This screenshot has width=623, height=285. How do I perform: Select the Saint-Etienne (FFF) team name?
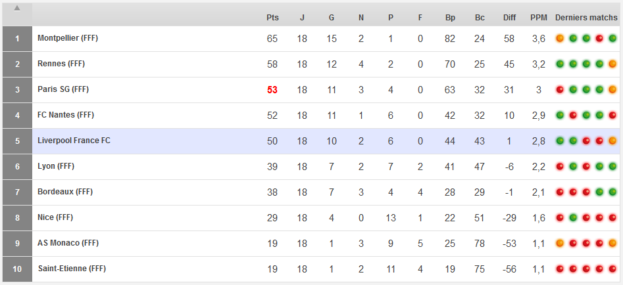(72, 269)
